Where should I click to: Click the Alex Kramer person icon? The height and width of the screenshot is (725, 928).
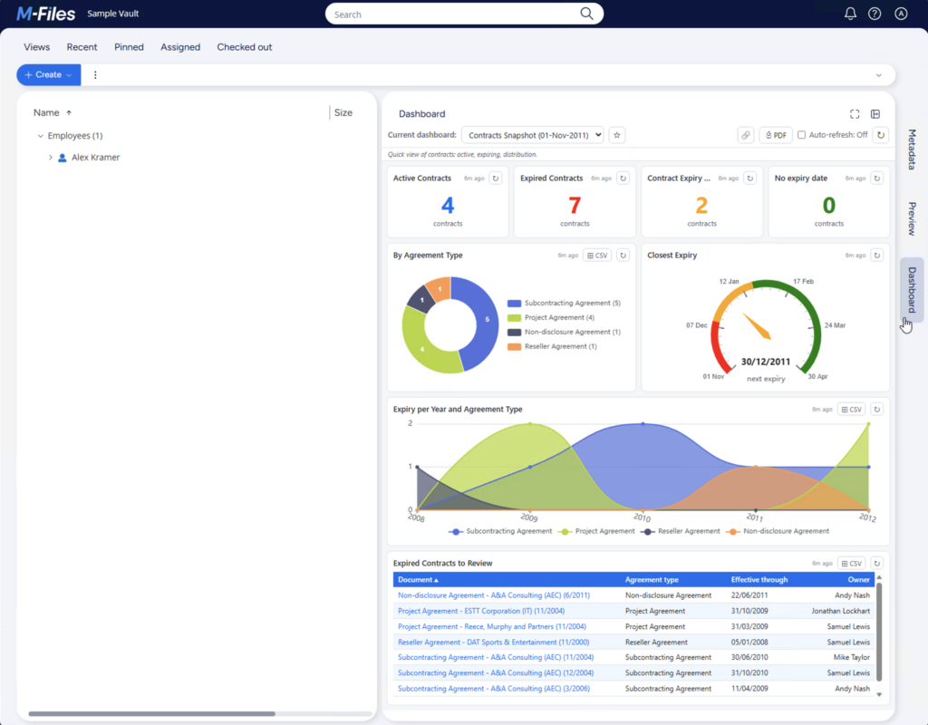(x=63, y=158)
